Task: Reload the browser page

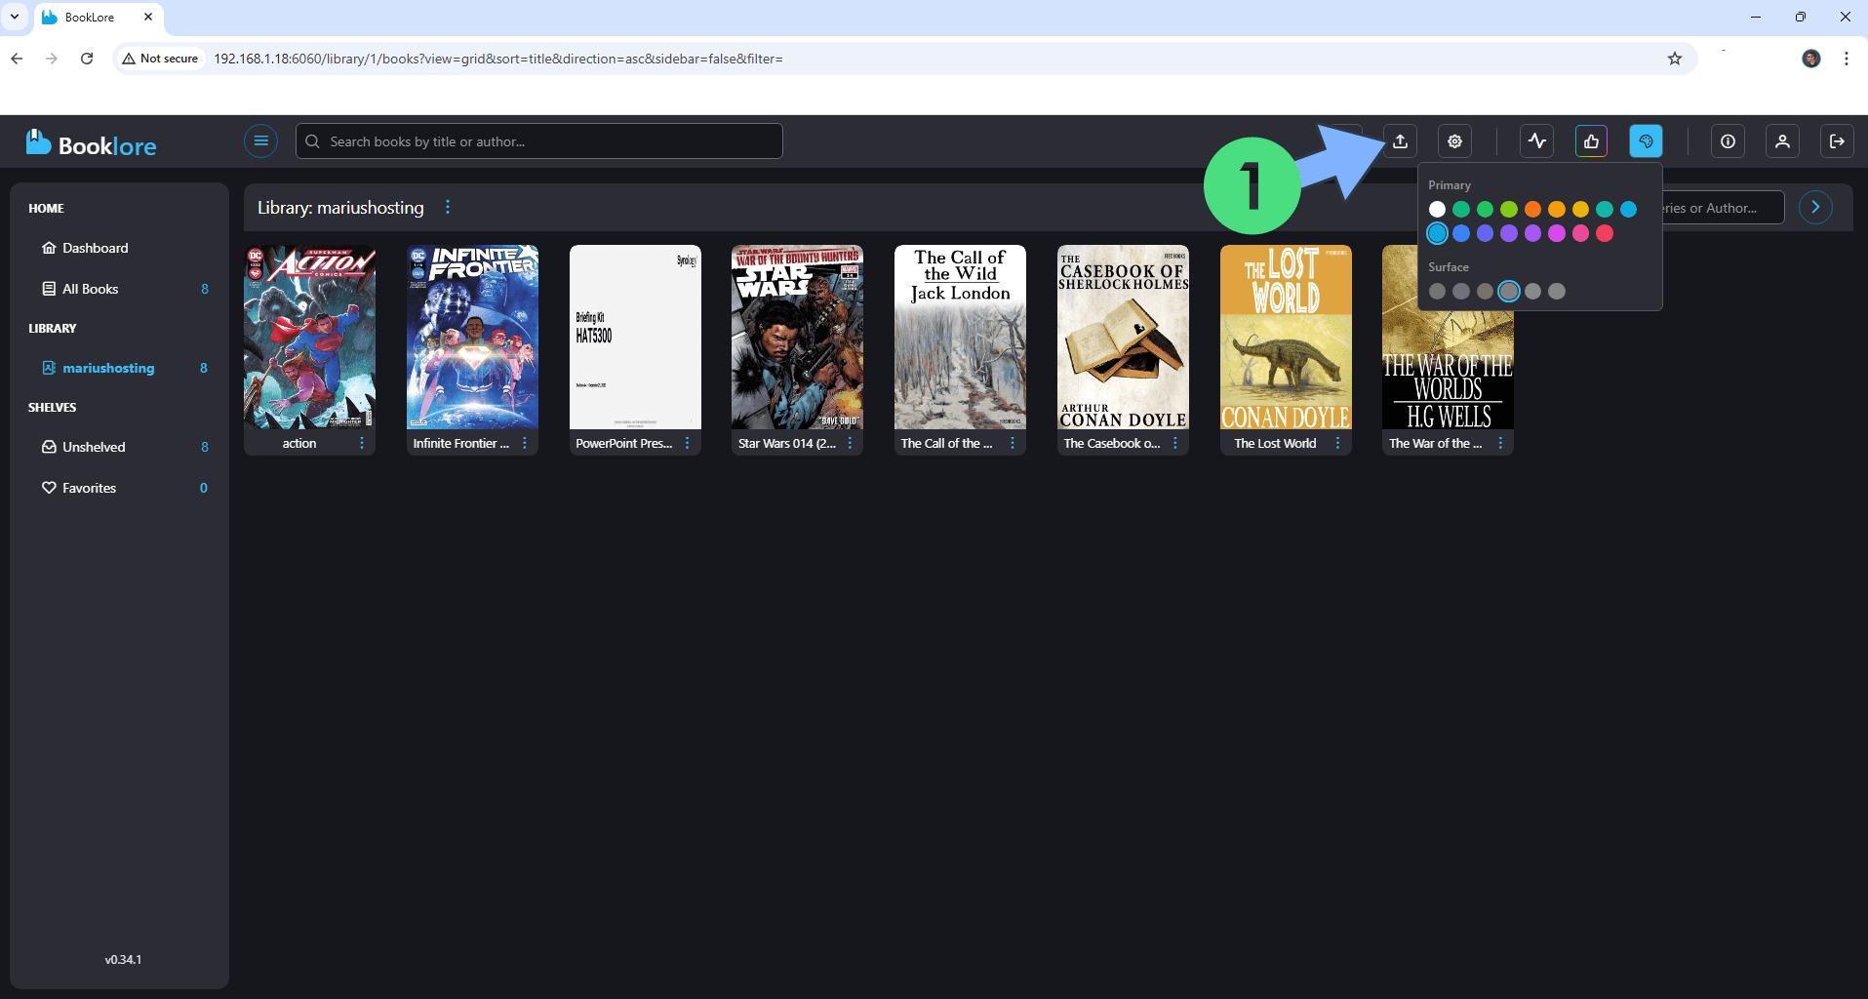Action: click(87, 59)
